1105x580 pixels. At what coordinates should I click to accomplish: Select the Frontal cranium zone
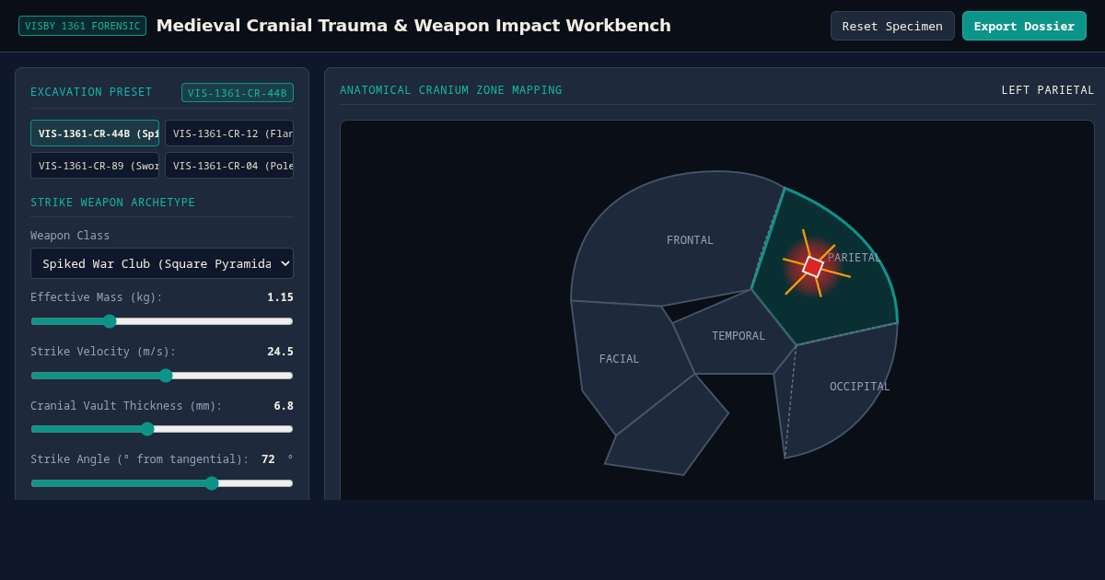[x=677, y=239]
